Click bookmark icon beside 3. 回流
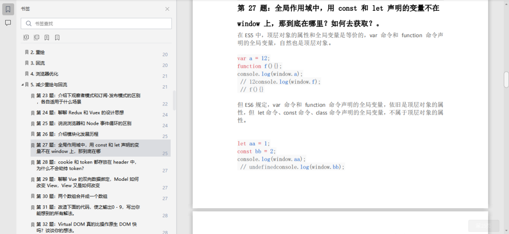 [x=27, y=63]
